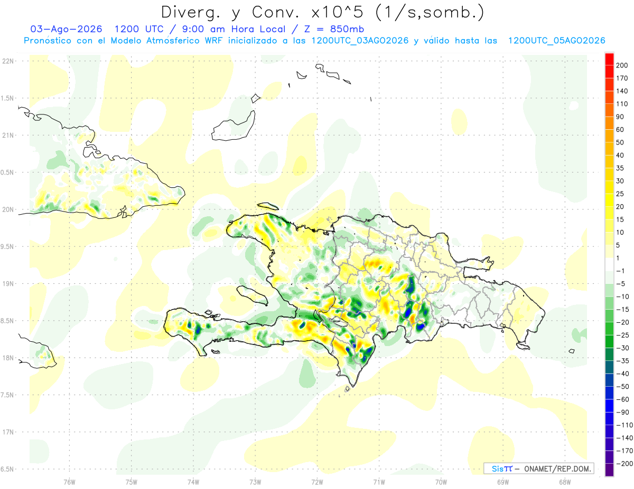634x489 pixels.
Task: Click the '18N' latitude label
Action: point(7,358)
